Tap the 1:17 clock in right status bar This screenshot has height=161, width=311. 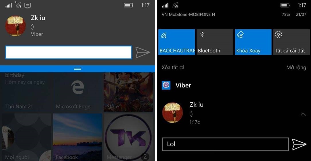(302, 5)
